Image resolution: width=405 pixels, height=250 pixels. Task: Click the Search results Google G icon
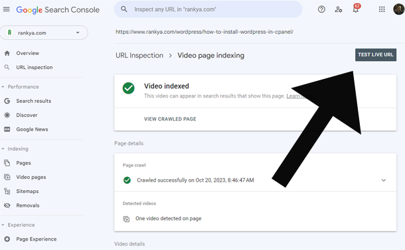(7, 101)
